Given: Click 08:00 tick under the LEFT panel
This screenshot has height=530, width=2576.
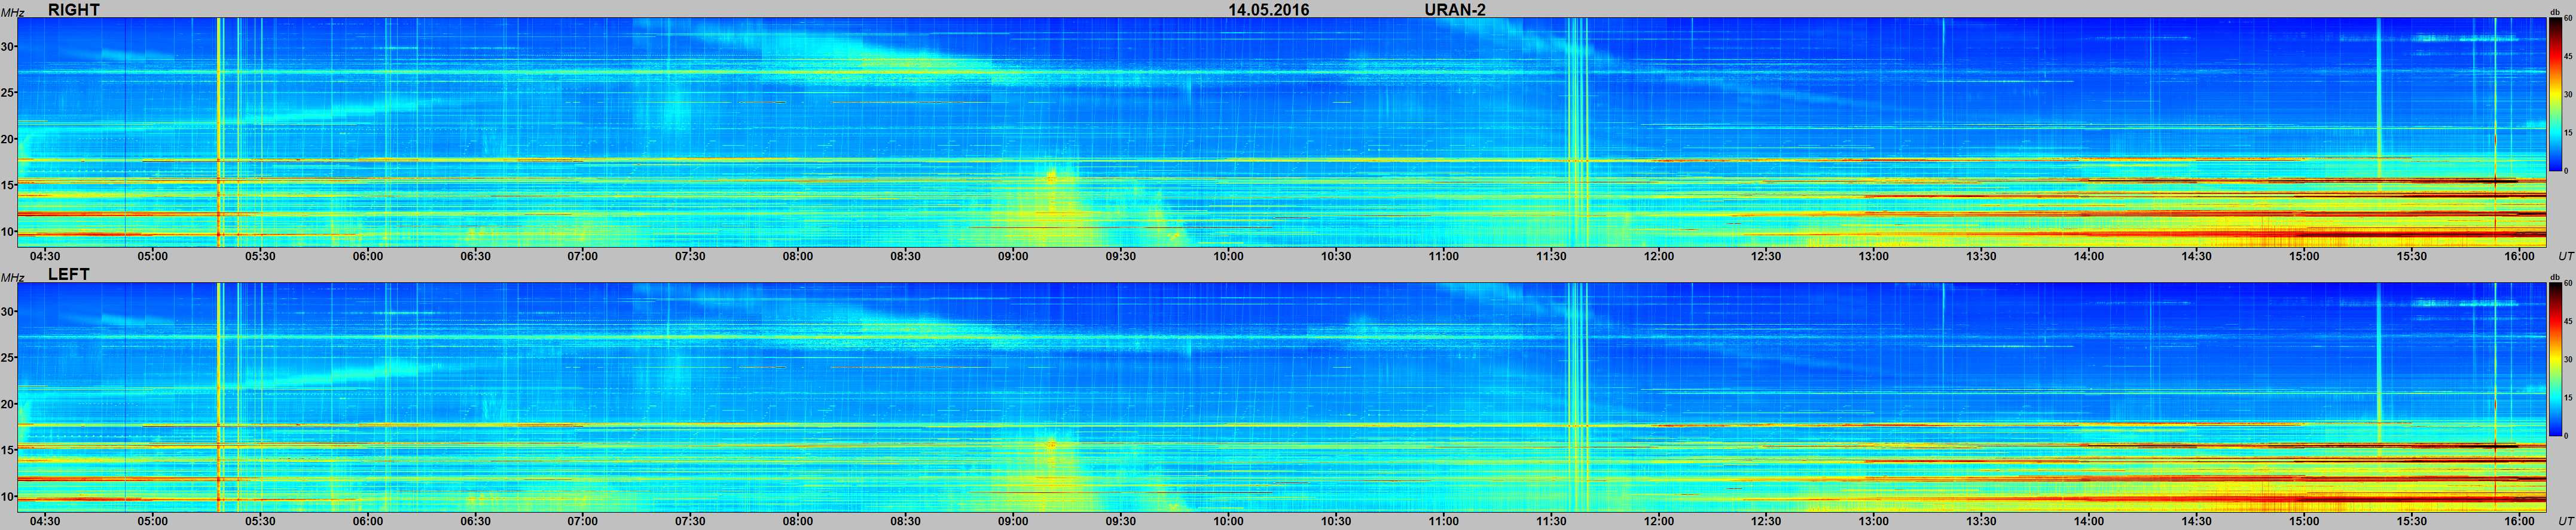Looking at the screenshot, I should [798, 521].
